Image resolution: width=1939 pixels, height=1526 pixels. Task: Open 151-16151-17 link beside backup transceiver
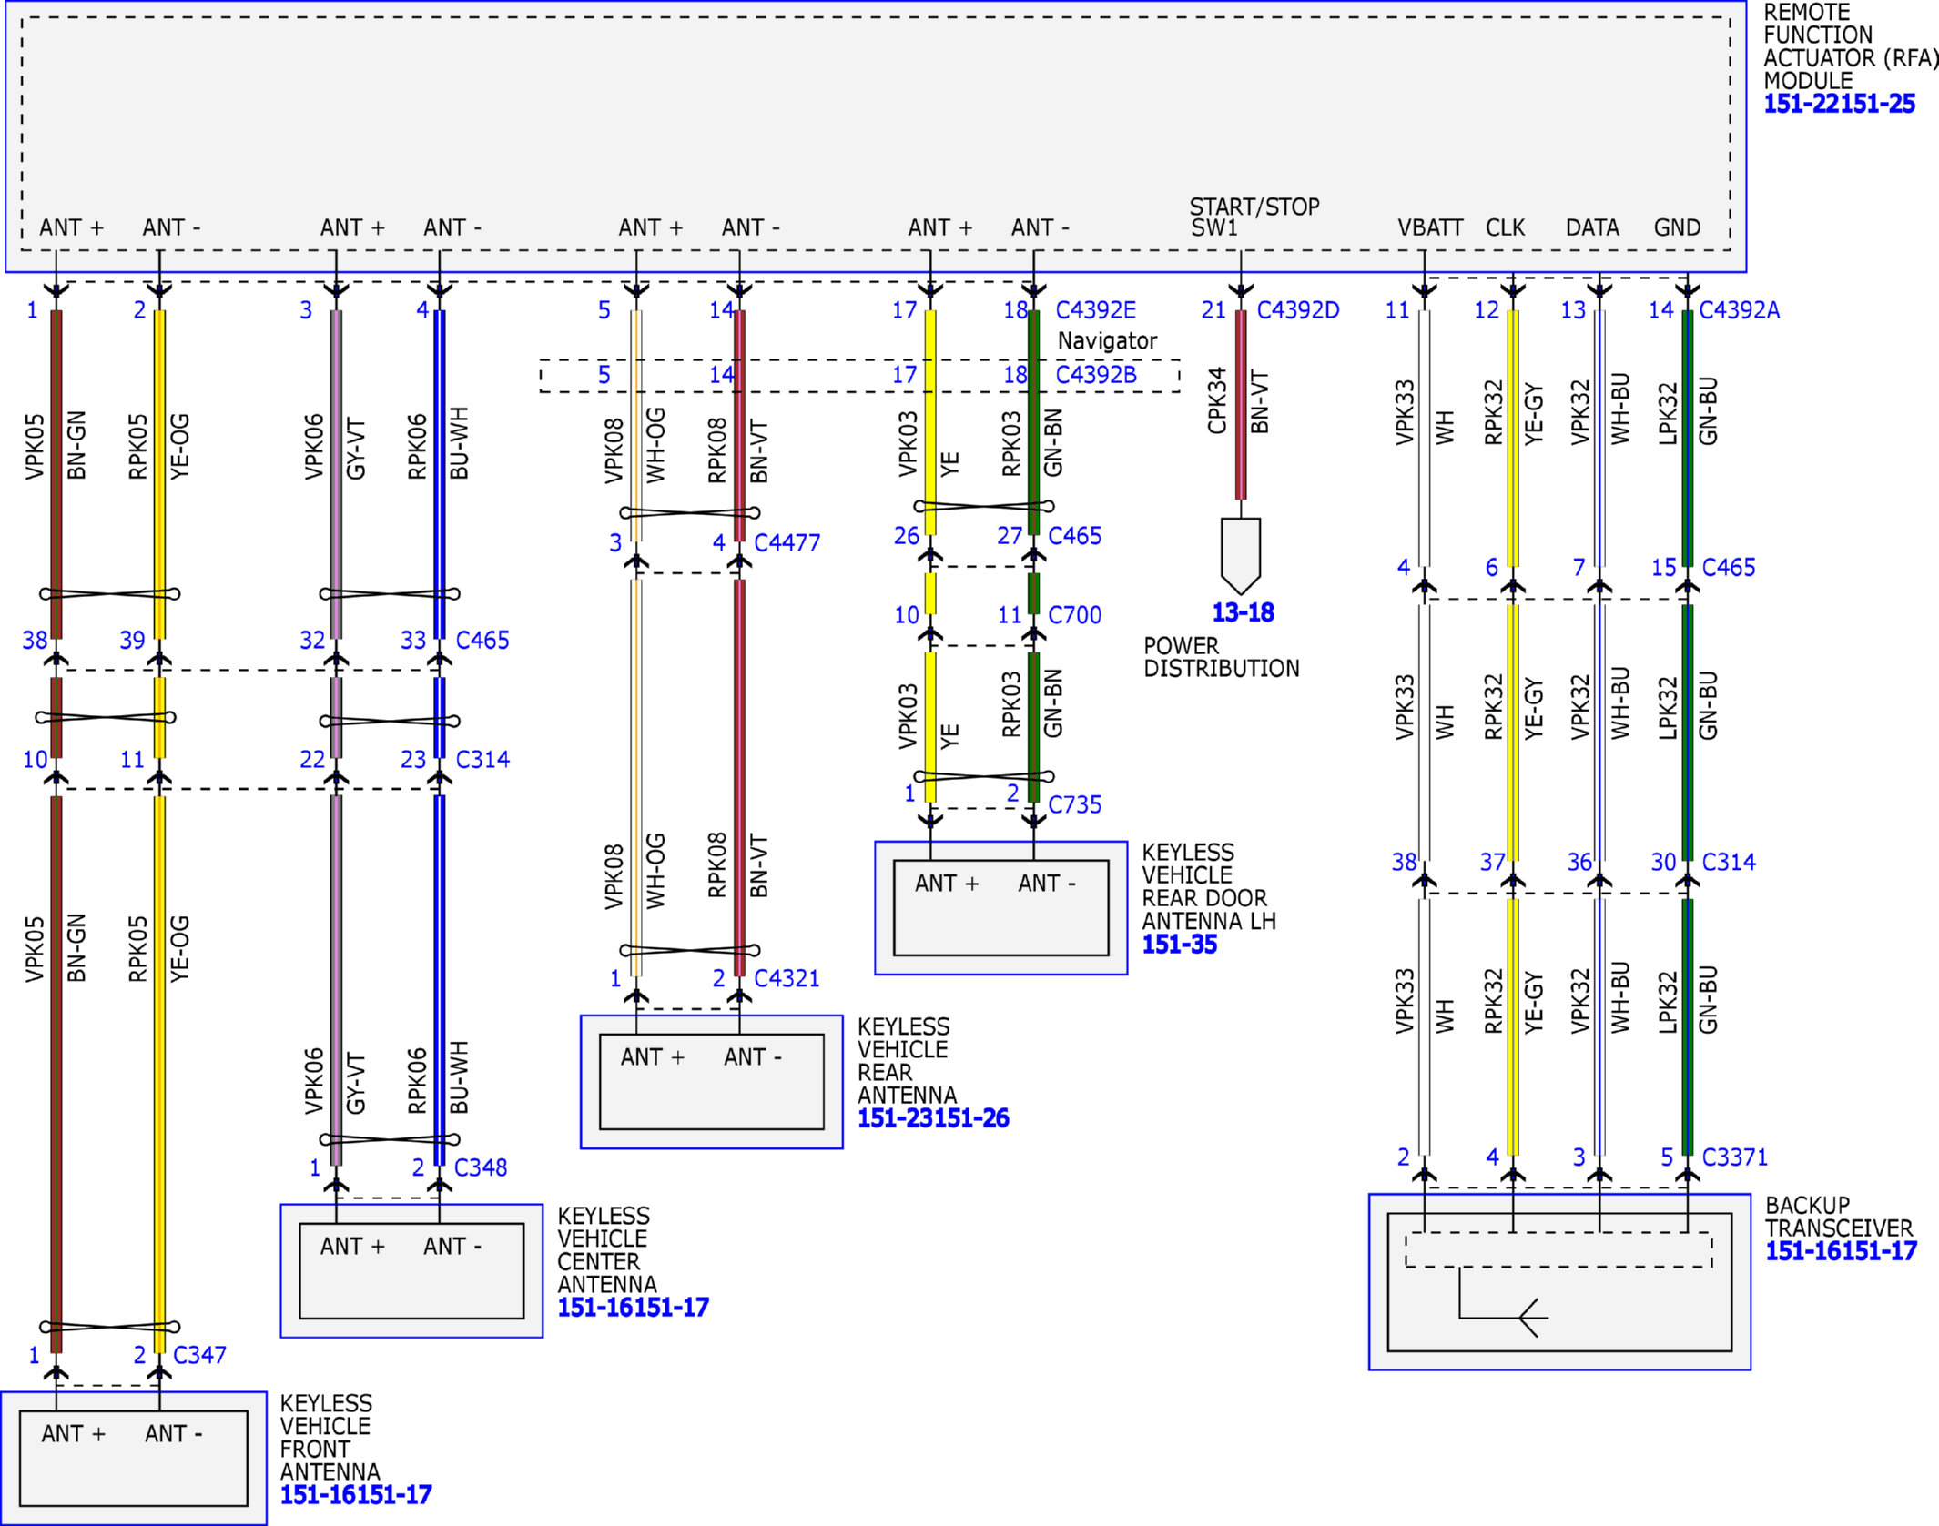click(1841, 1251)
